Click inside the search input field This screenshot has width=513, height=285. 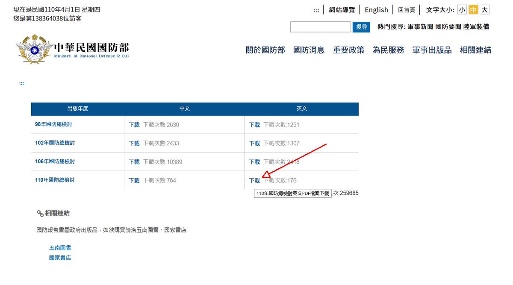[x=320, y=26]
